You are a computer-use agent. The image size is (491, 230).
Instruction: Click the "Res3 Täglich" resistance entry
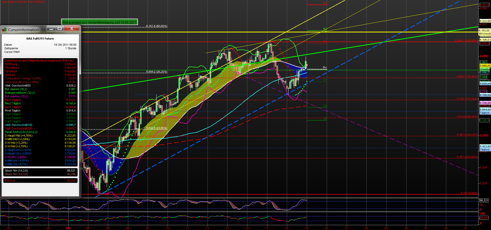(x=13, y=100)
